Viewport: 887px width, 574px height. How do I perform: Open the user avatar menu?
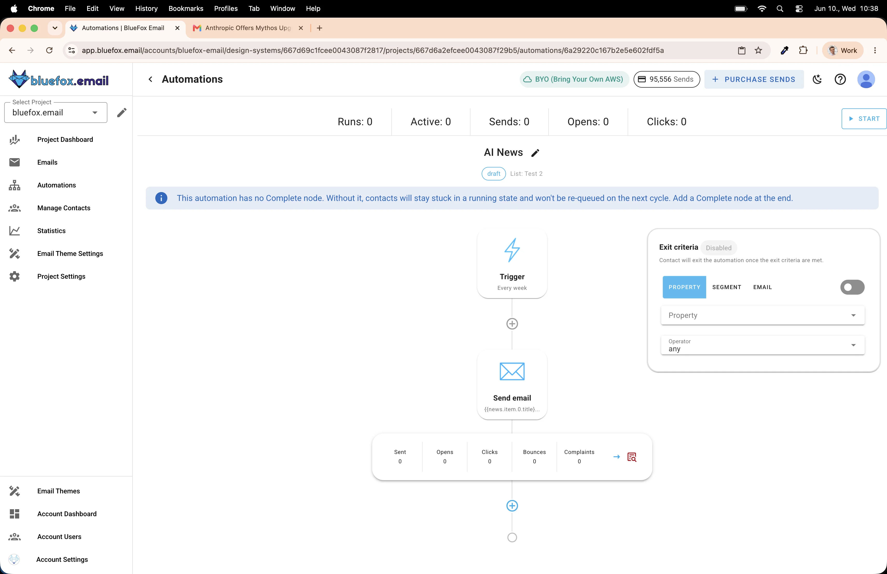pyautogui.click(x=866, y=79)
